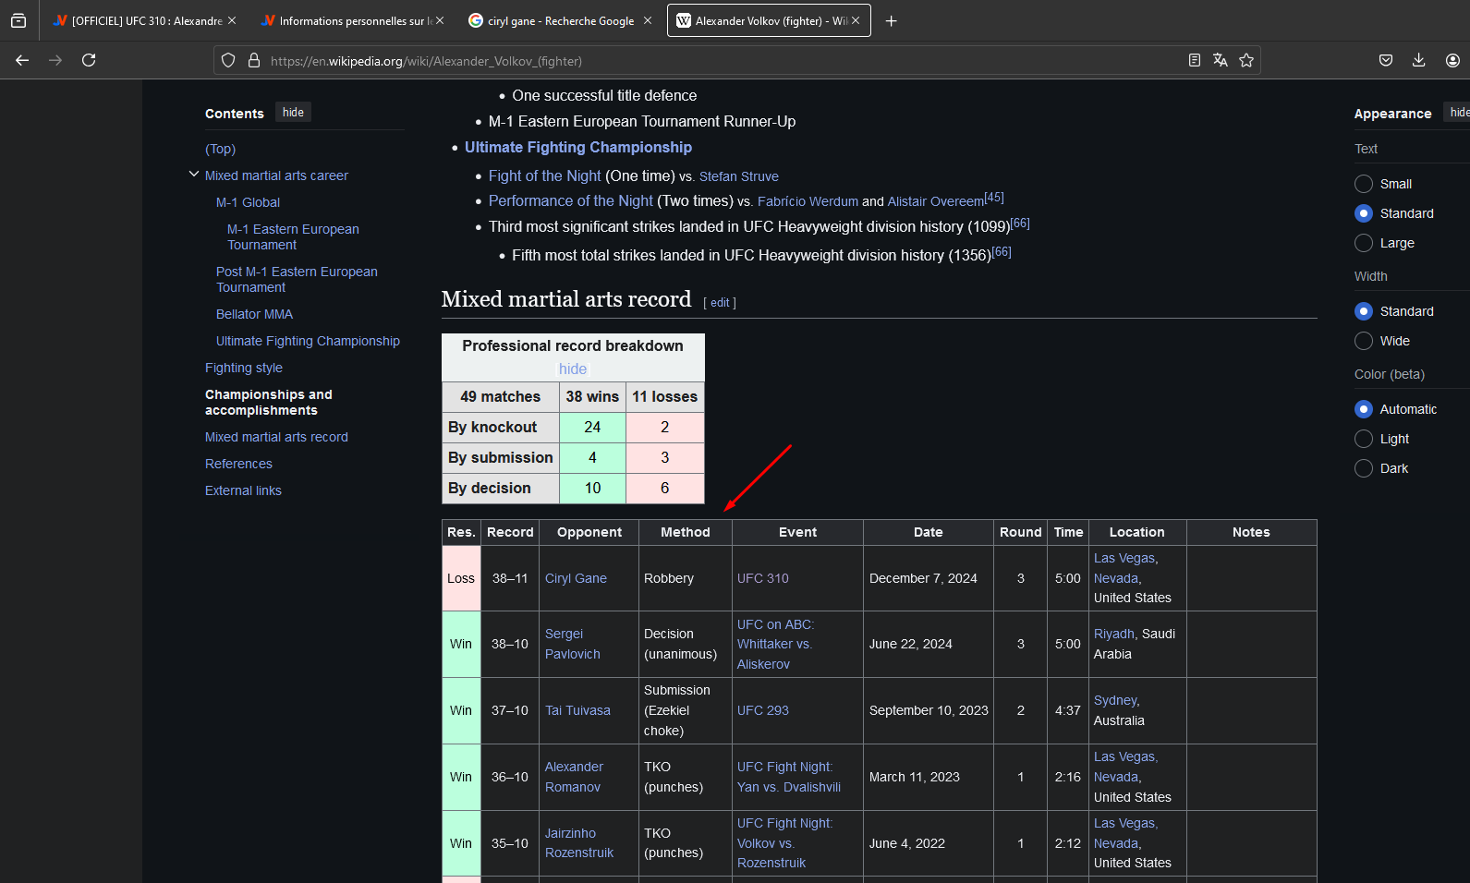Hide the Contents sidebar
Image resolution: width=1470 pixels, height=883 pixels.
(293, 113)
